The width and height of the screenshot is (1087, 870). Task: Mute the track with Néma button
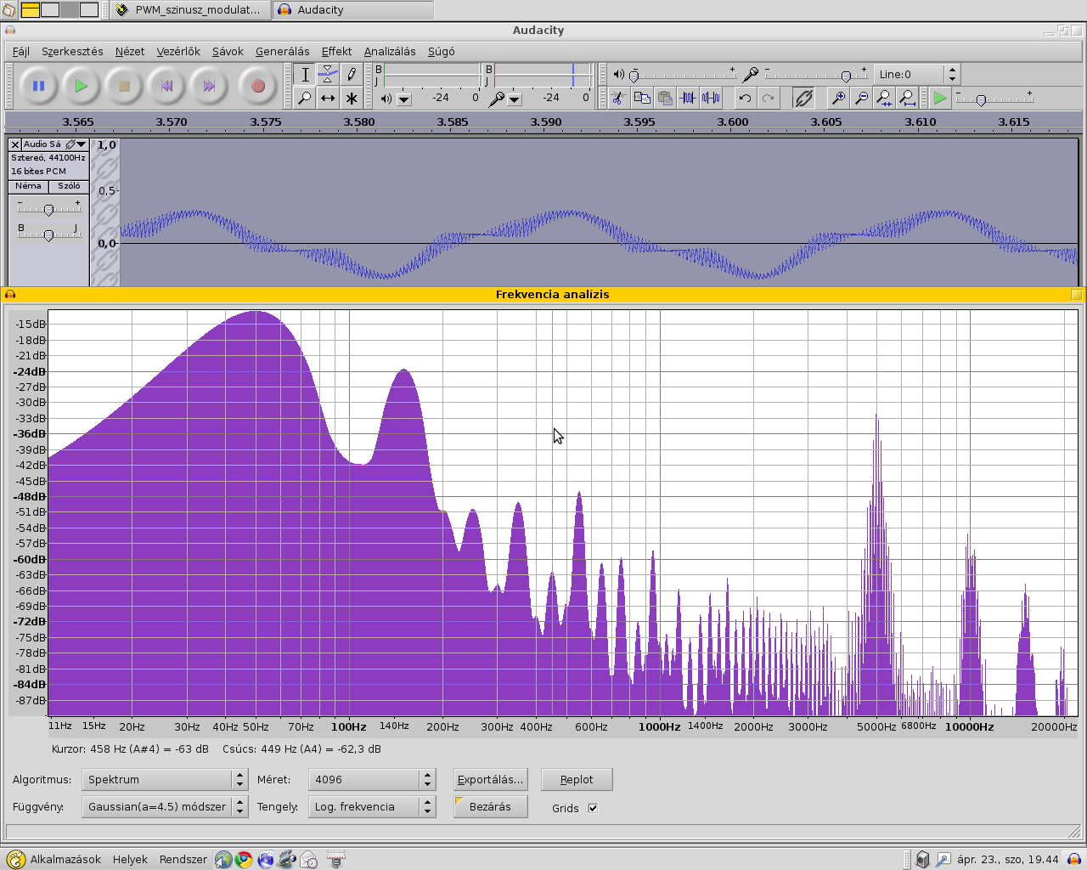click(x=28, y=186)
